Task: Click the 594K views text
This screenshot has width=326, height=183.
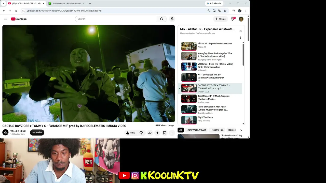Action: [x=161, y=126]
